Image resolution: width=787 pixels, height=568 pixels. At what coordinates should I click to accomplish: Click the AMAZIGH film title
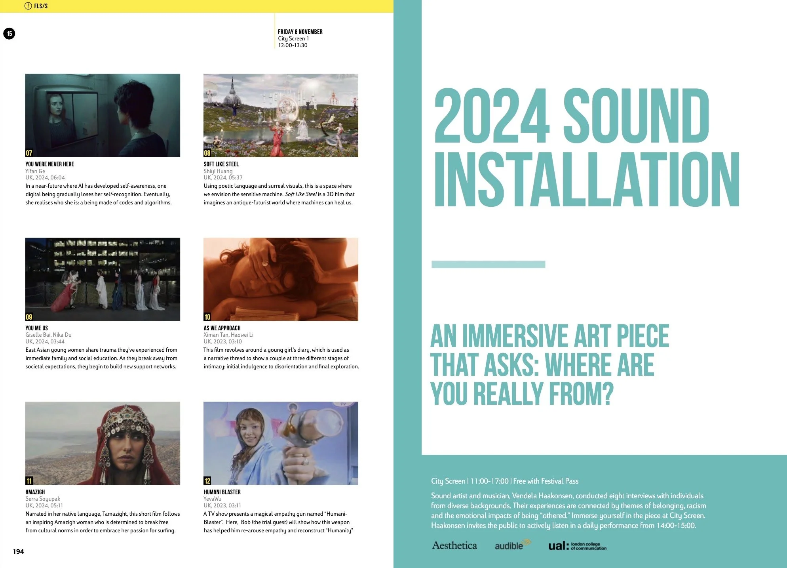coord(35,492)
